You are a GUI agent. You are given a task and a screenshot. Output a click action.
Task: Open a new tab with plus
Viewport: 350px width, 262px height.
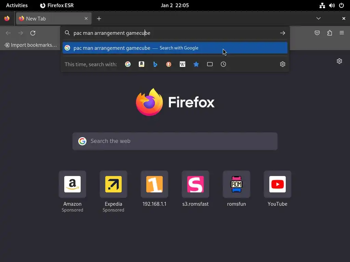[99, 19]
